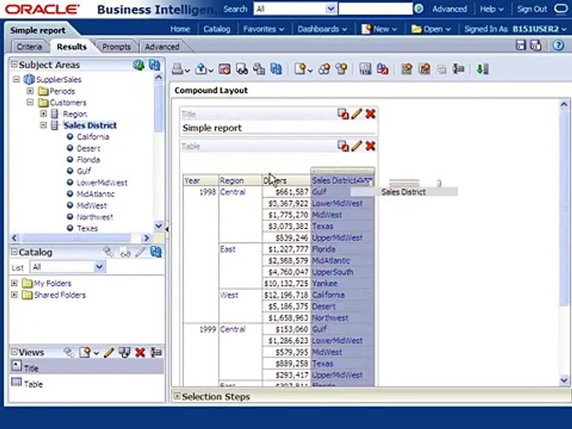Click Subject Areas scrollbar up arrow
572x429 pixels.
pos(158,77)
